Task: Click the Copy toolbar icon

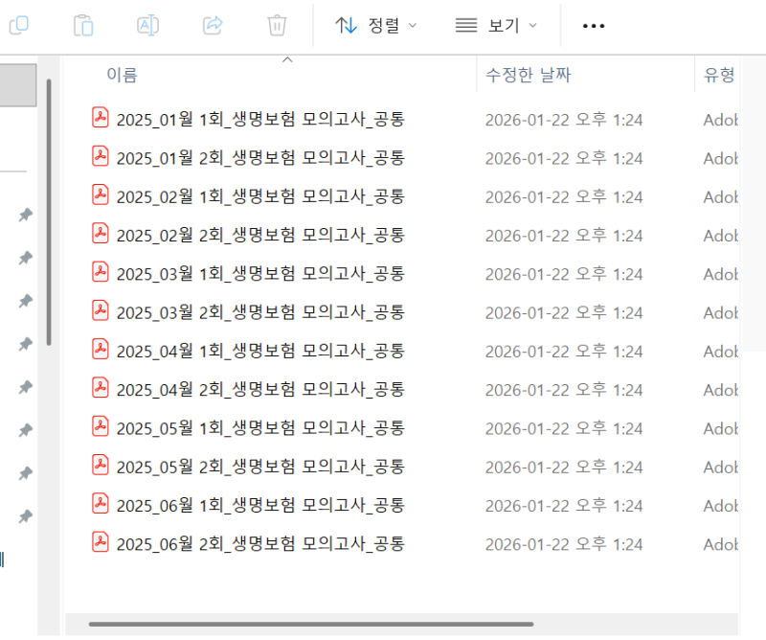Action: tap(19, 25)
